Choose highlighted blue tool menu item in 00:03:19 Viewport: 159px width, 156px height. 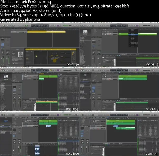pos(133,35)
